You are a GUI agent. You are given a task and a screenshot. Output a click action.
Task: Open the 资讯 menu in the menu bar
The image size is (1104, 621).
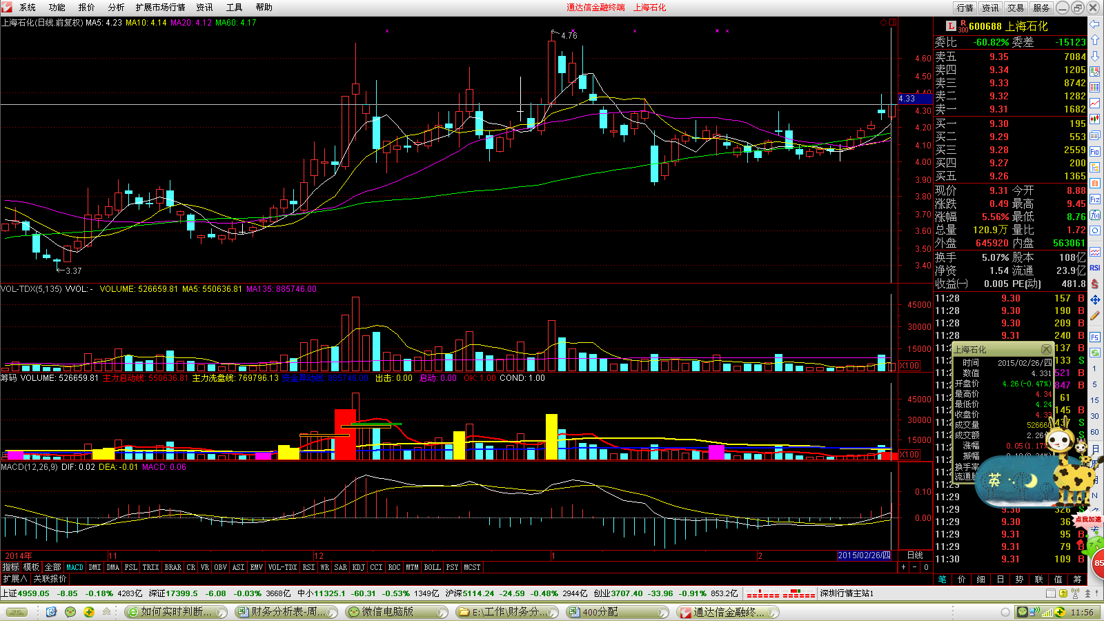tap(205, 8)
